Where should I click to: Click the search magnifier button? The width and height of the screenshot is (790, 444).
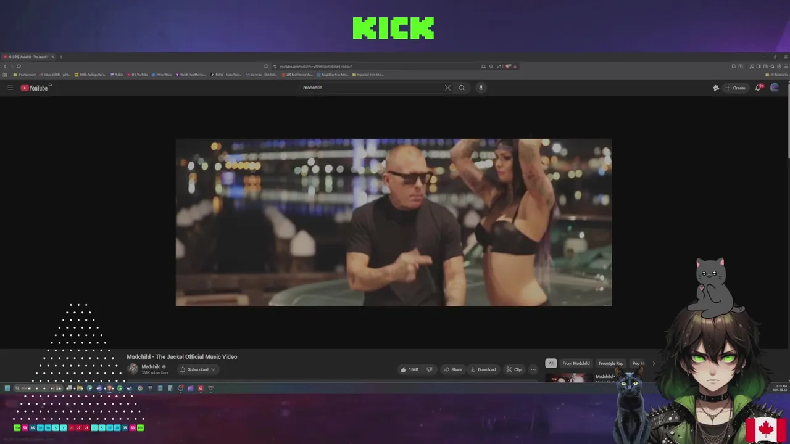click(461, 88)
